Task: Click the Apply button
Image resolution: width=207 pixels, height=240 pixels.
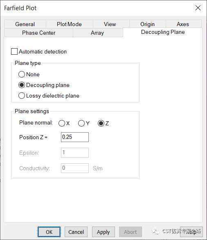Action: [x=103, y=232]
